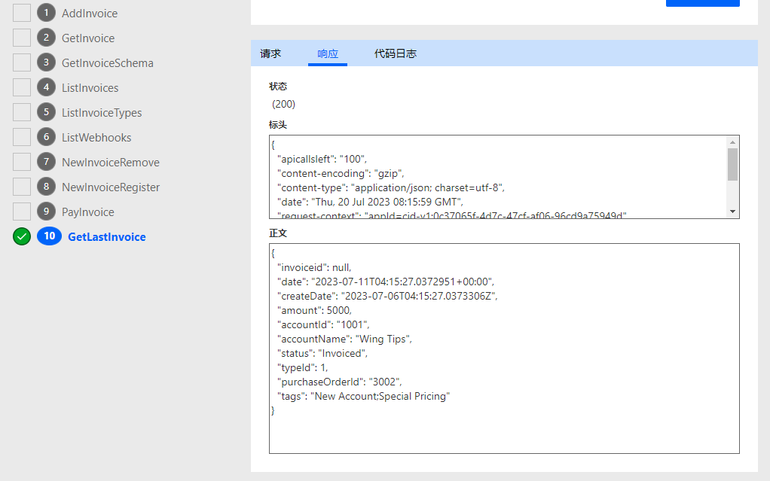Click the step 9 number badge
This screenshot has height=481, width=770.
tap(46, 212)
